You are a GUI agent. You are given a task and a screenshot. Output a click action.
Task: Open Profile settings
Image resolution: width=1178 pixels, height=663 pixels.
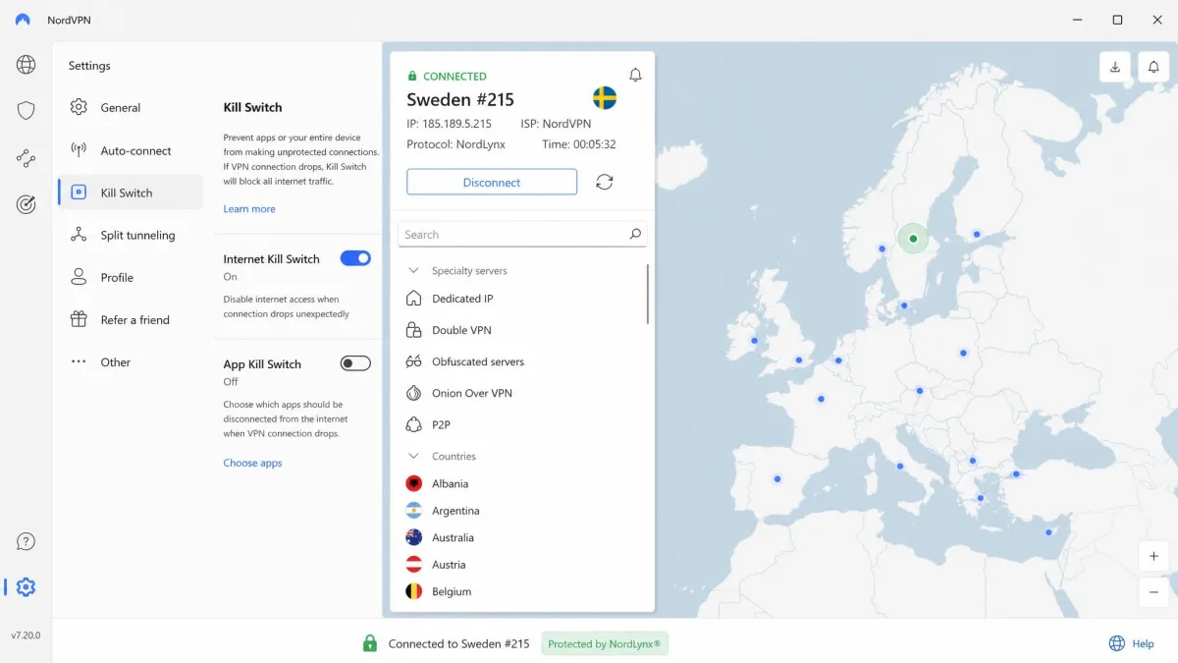(x=131, y=277)
